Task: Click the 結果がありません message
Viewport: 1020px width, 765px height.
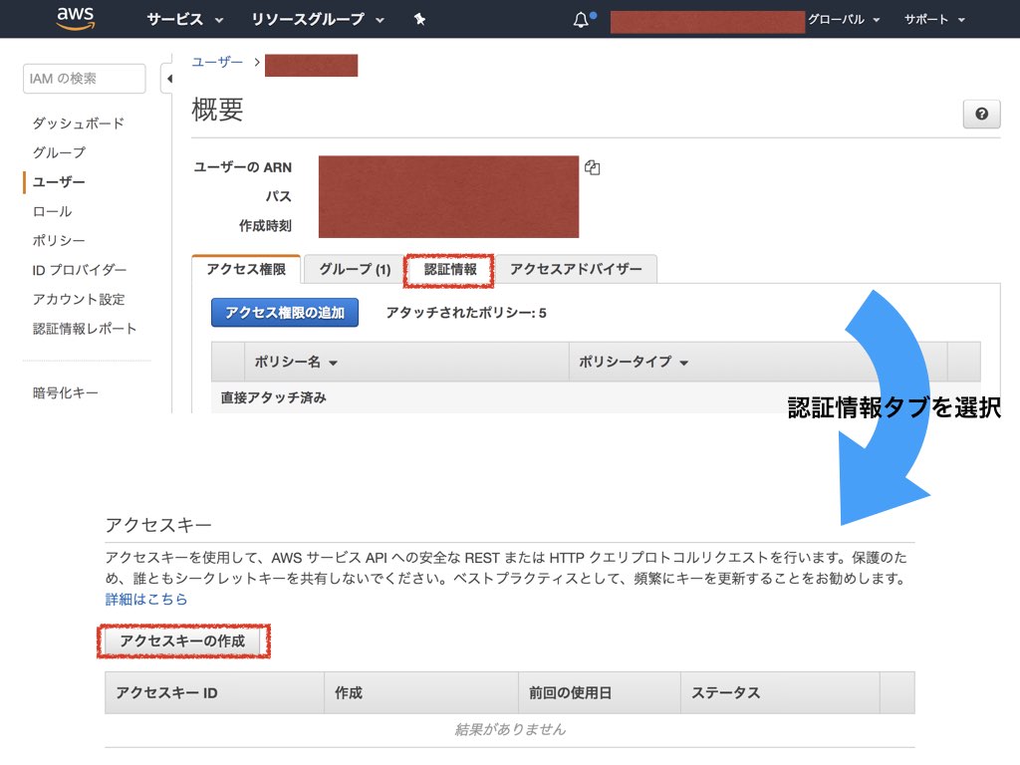Action: 510,730
